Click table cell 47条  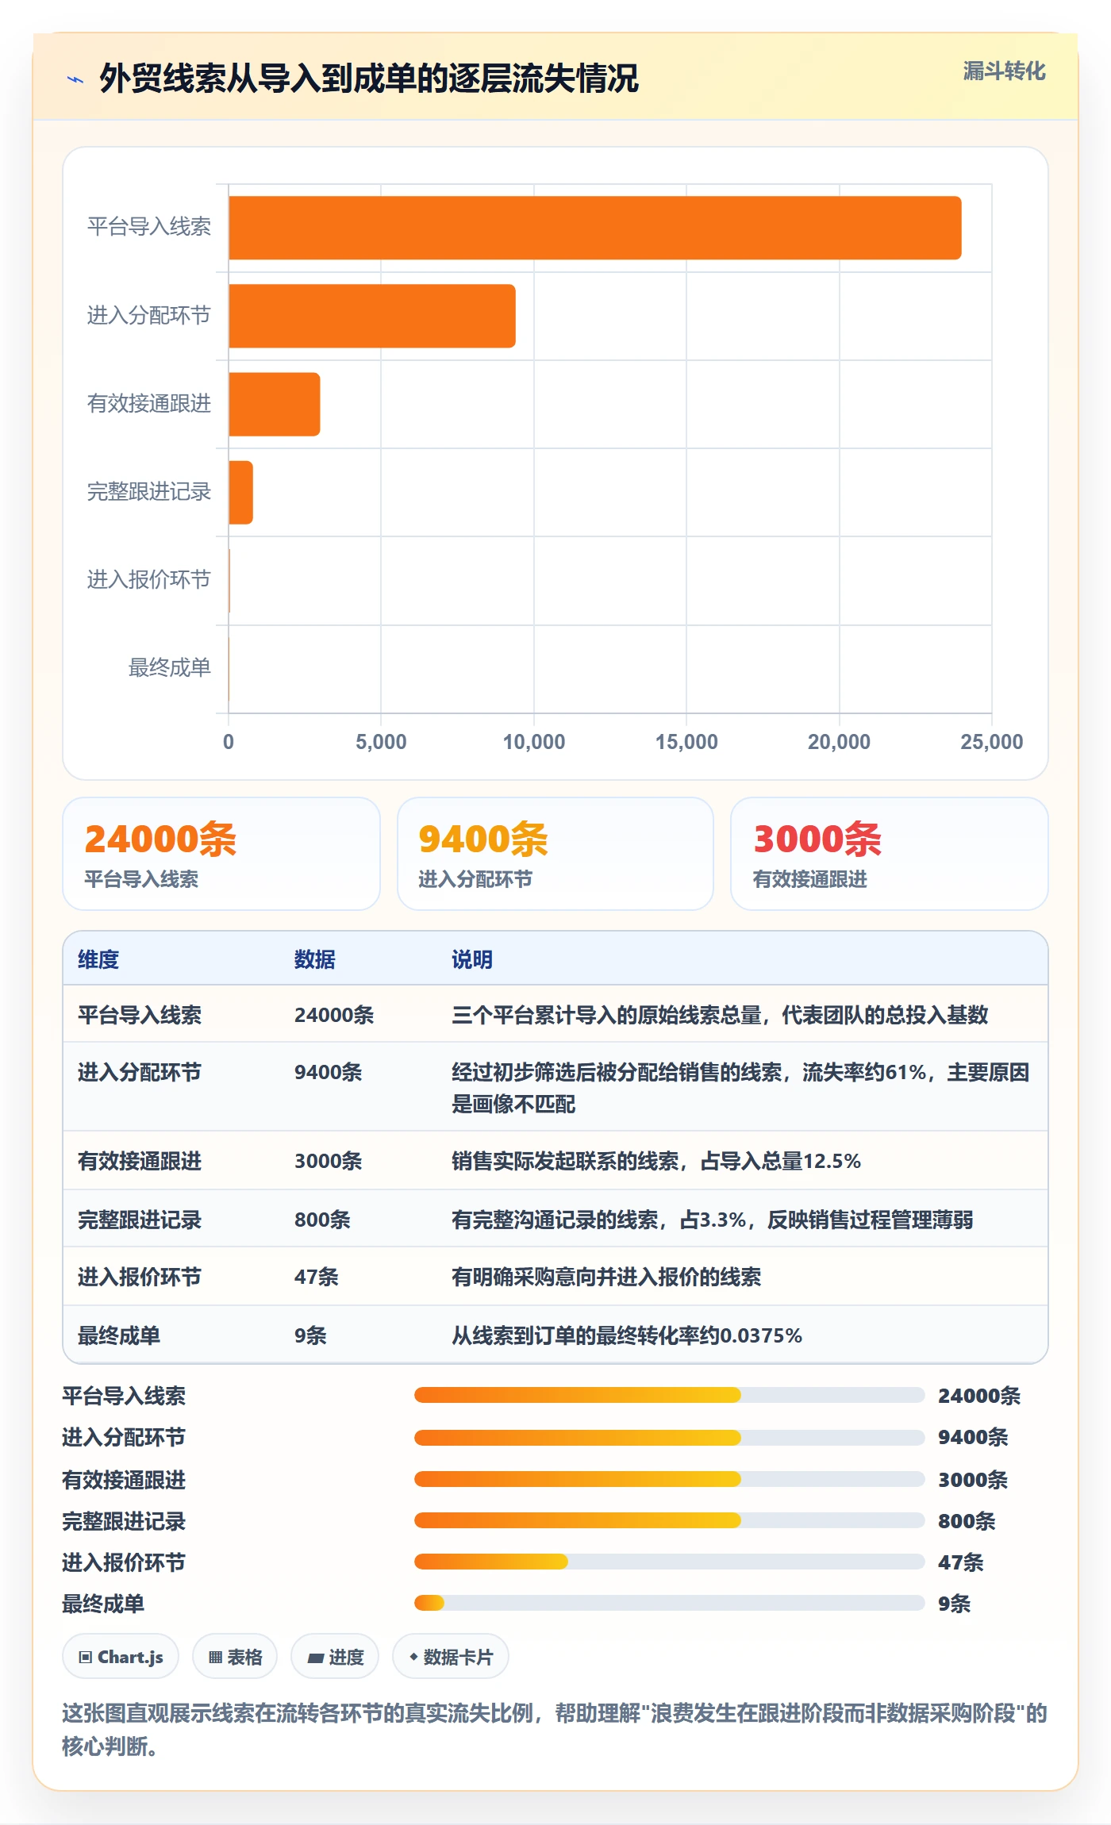pyautogui.click(x=317, y=1277)
